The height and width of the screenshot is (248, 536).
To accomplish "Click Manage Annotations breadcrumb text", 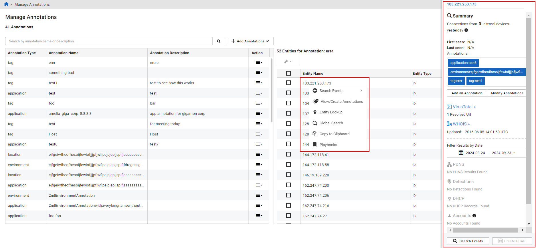I will click(32, 5).
